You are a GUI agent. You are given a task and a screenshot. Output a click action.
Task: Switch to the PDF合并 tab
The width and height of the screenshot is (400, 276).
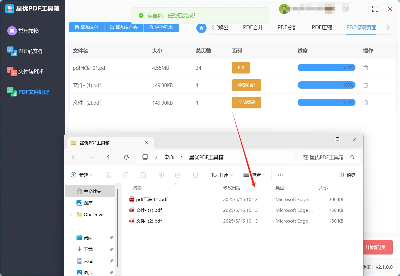coord(253,27)
